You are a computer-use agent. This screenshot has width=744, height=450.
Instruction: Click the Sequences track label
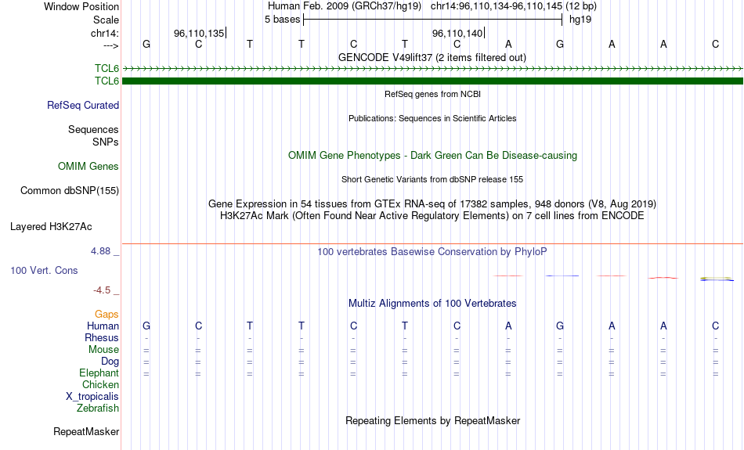[93, 129]
